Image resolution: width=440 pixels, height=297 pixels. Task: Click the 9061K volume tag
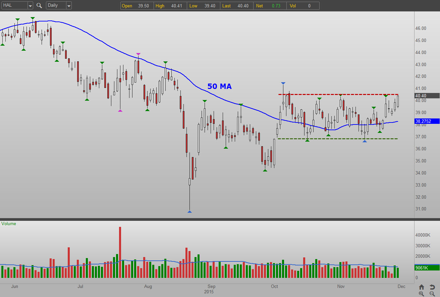[427, 267]
